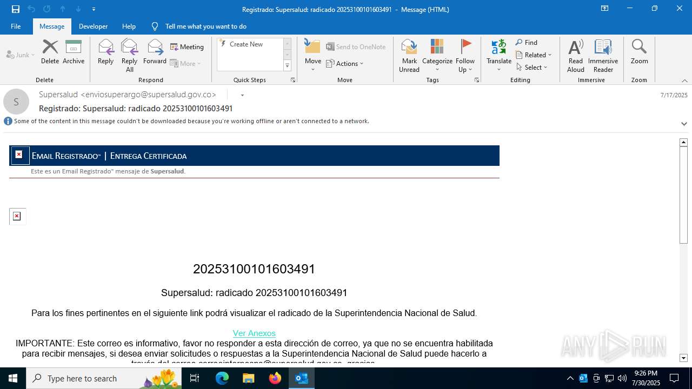
Task: Open File Explorer from the taskbar
Action: coord(248,378)
